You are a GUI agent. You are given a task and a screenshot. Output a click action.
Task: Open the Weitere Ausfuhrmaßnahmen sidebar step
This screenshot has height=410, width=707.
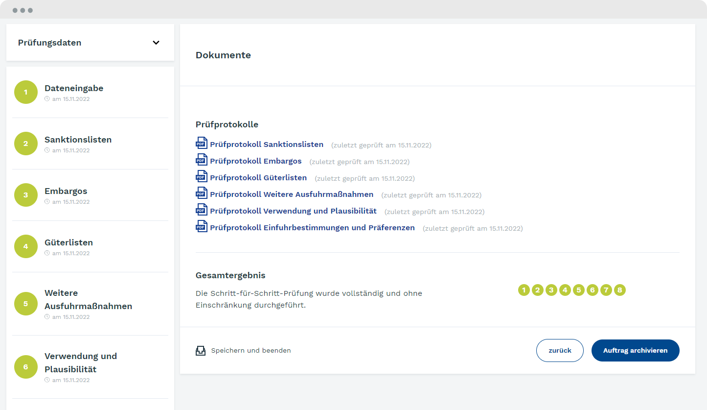pos(88,300)
